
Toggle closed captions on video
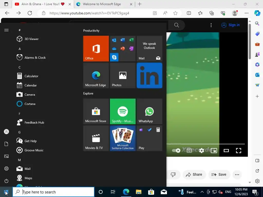pyautogui.click(x=189, y=150)
